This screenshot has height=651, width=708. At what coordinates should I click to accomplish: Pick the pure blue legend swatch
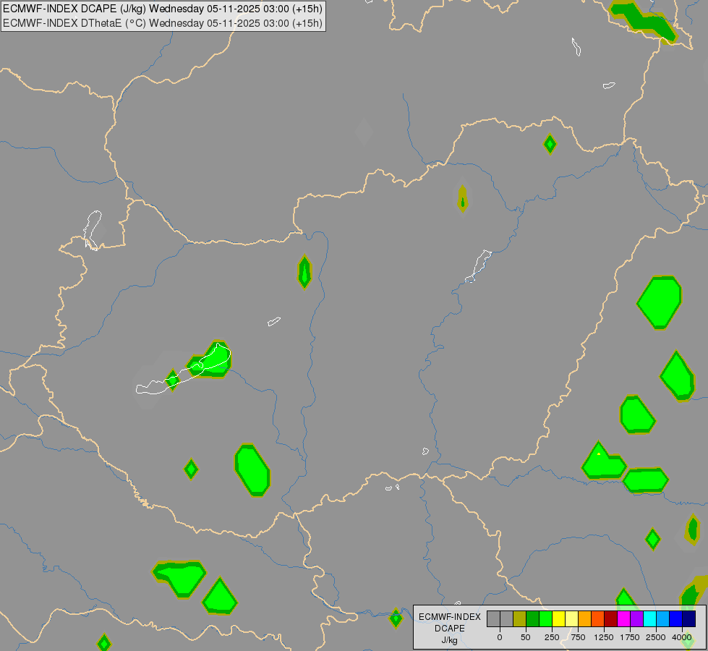tap(676, 618)
